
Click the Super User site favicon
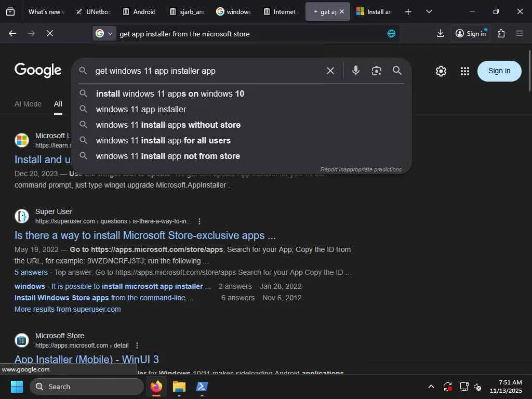(x=22, y=216)
